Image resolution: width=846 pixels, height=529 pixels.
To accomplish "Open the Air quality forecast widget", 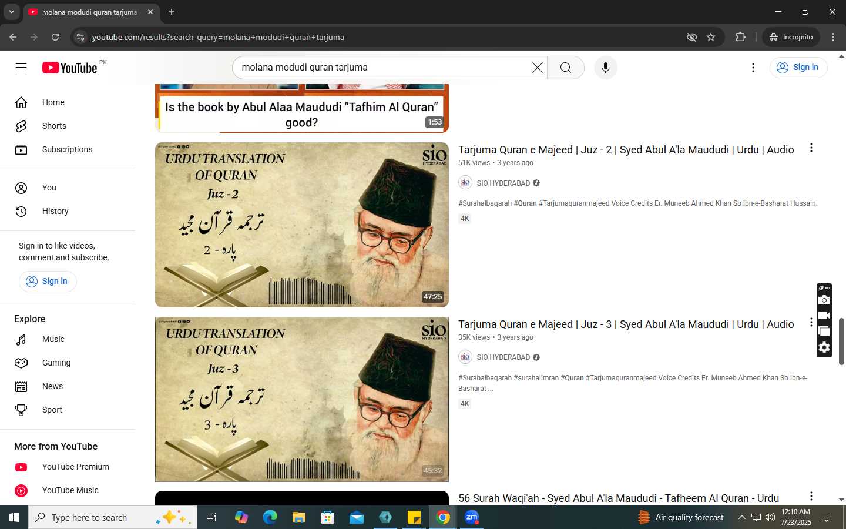I will point(681,517).
